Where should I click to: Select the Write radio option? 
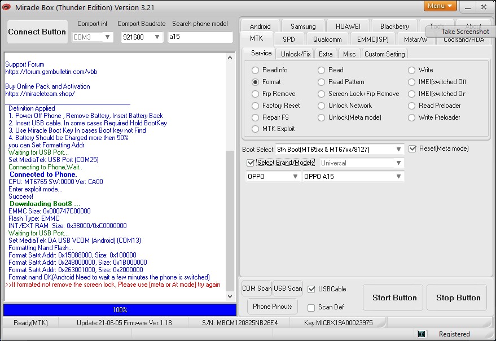click(421, 70)
